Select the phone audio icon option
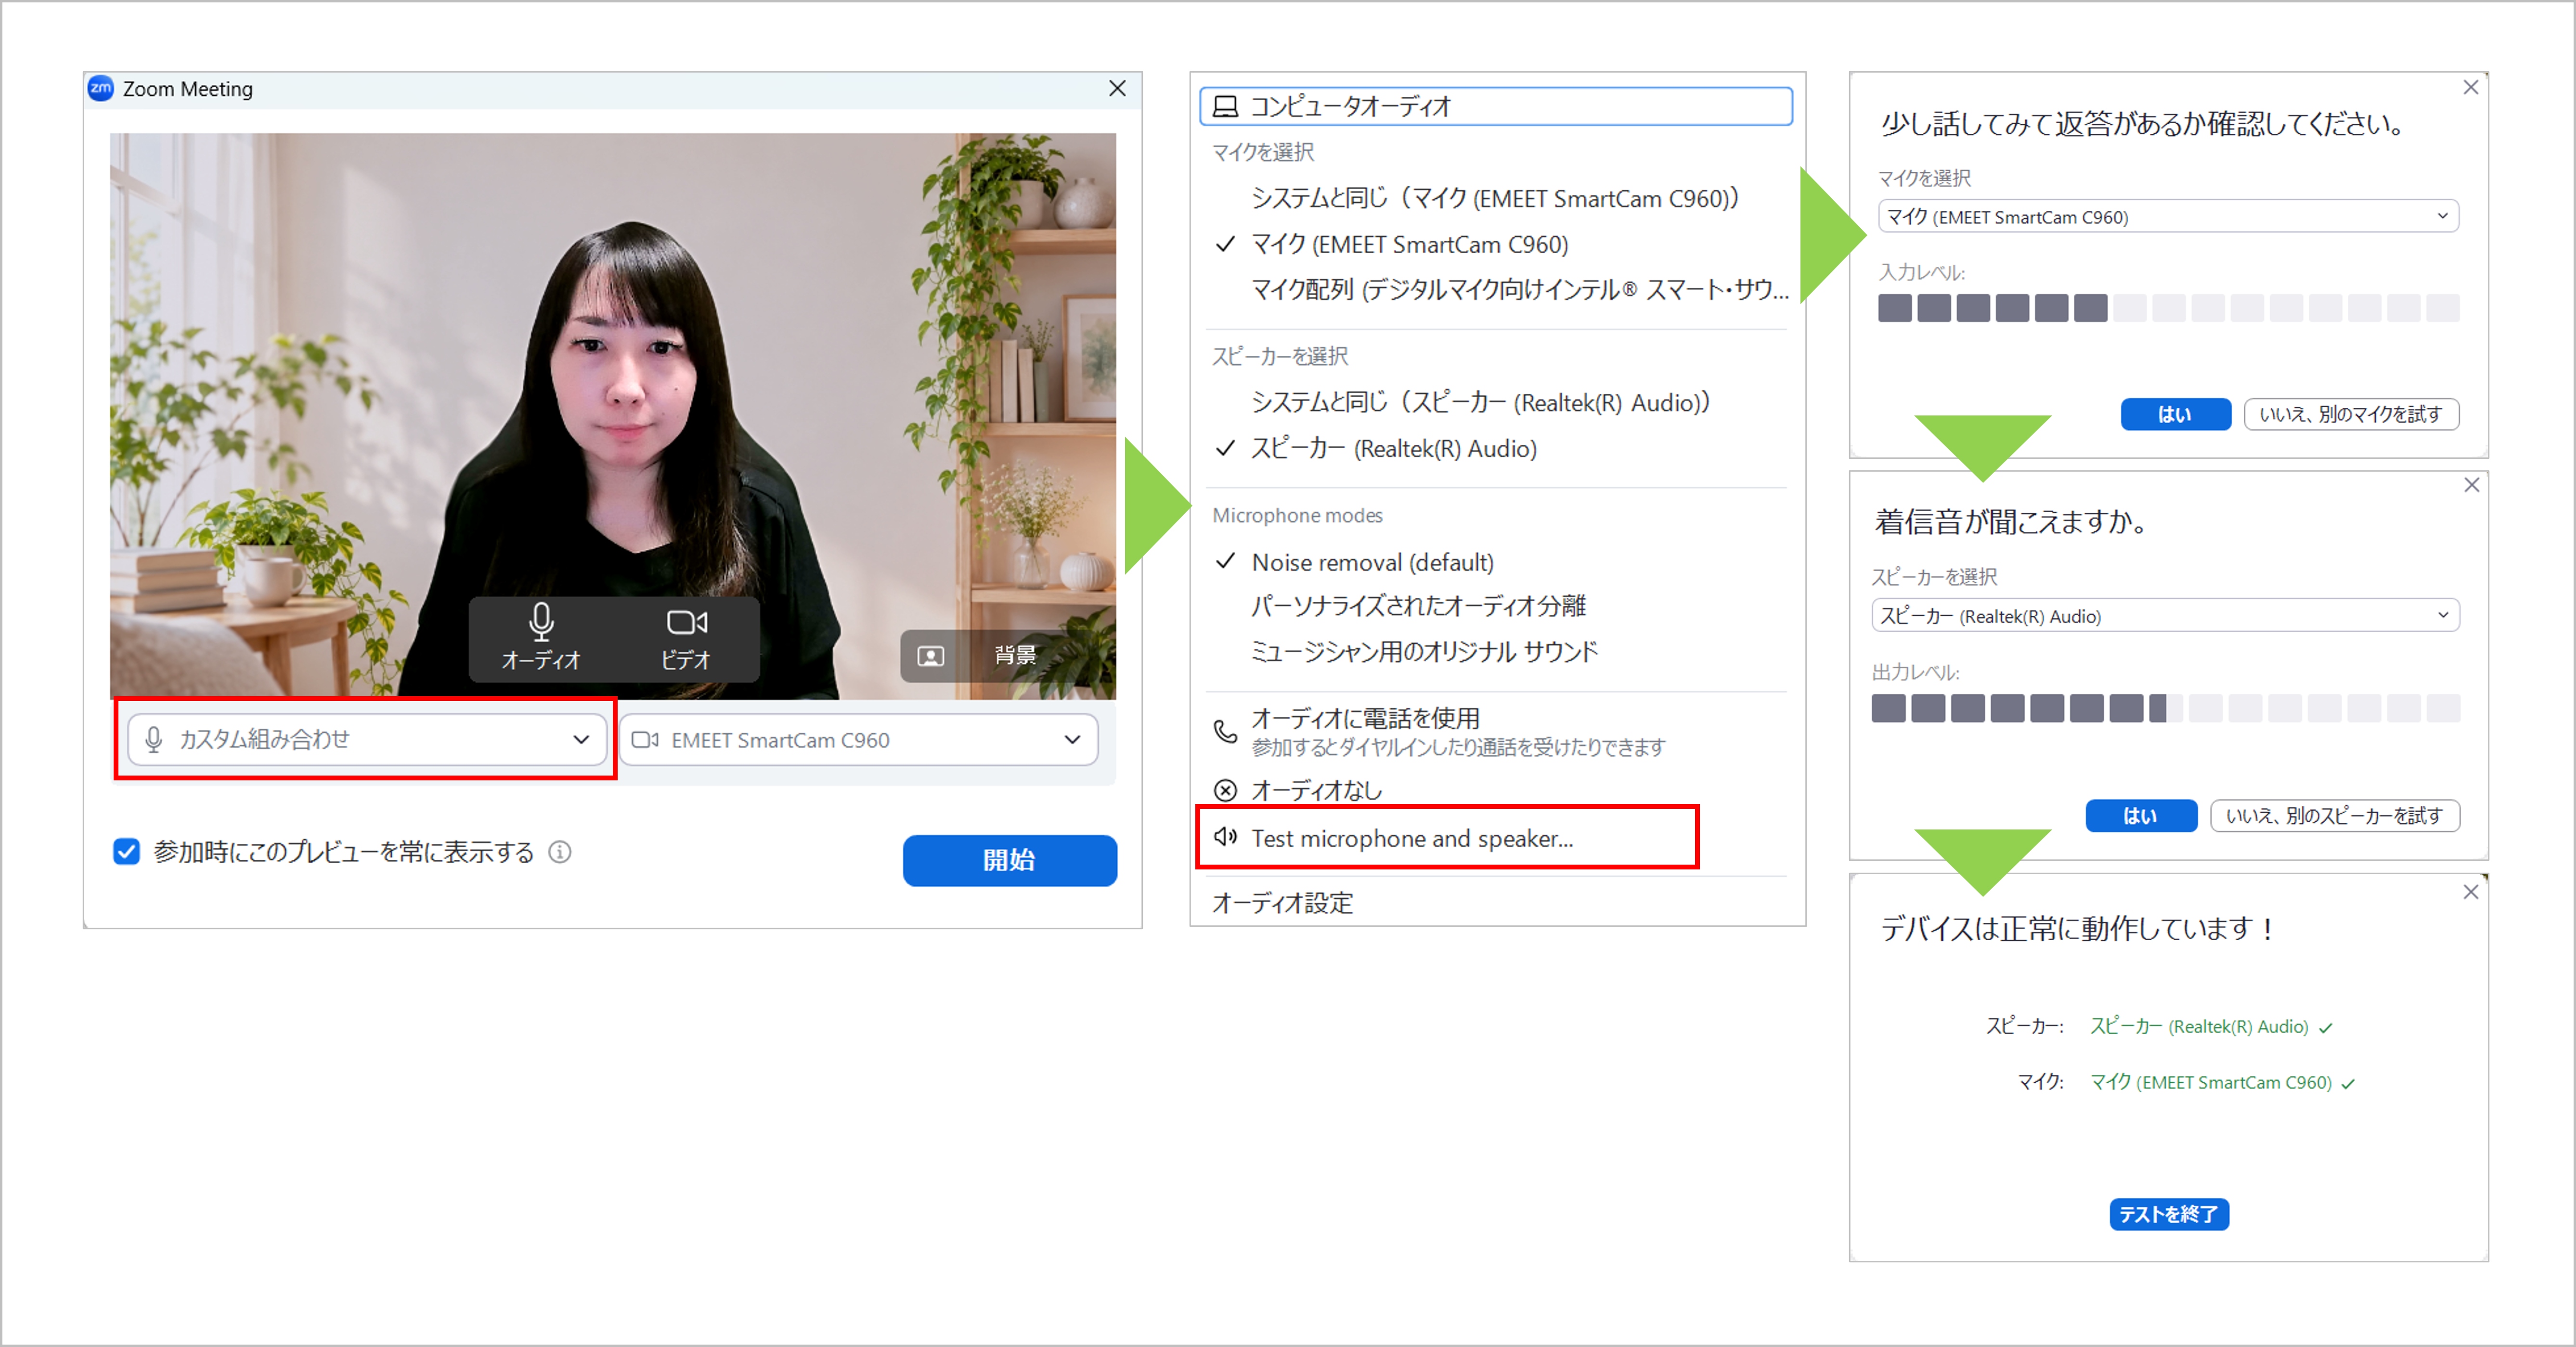 (x=1225, y=731)
